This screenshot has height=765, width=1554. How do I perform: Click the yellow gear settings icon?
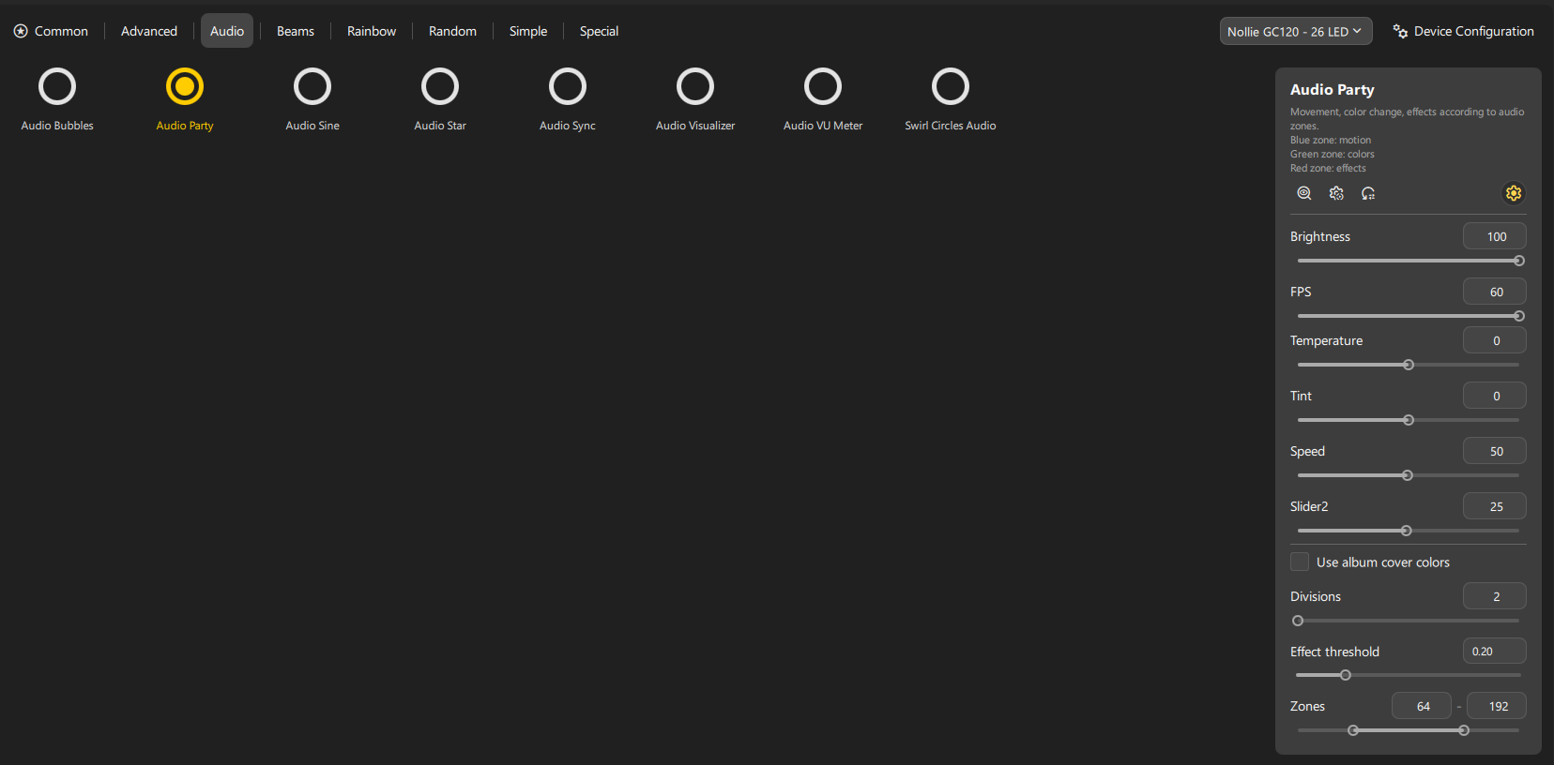[1514, 193]
